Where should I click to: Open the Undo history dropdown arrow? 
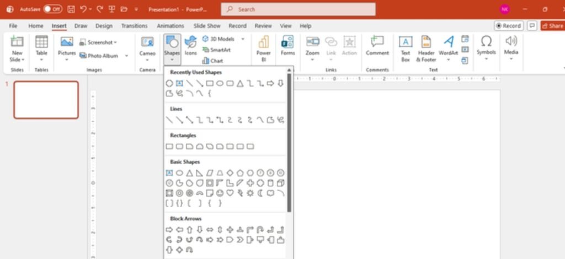tap(90, 9)
